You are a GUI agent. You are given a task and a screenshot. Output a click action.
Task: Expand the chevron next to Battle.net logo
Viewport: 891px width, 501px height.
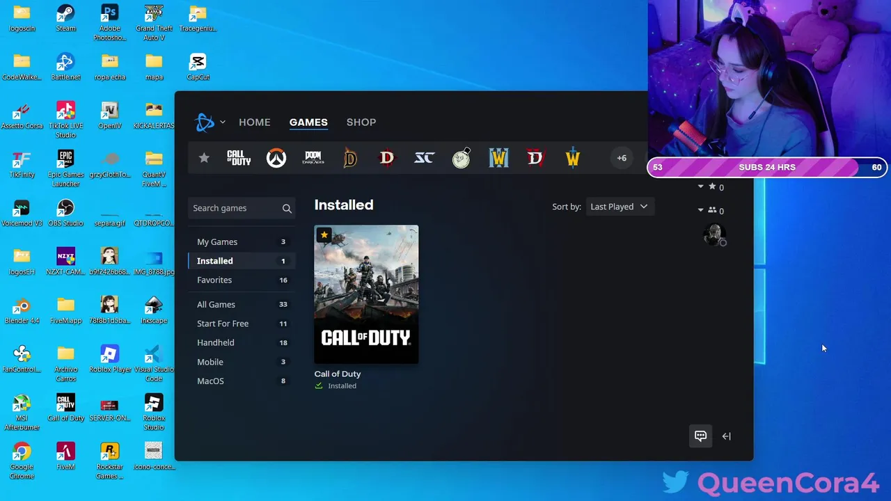(x=223, y=122)
